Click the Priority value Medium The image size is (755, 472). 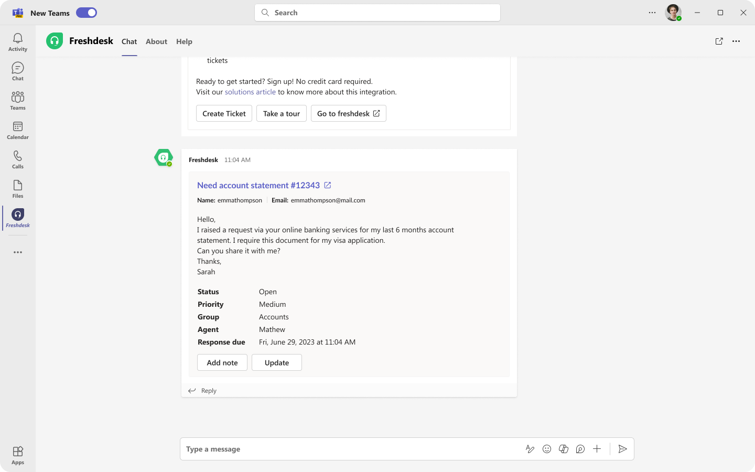tap(273, 304)
